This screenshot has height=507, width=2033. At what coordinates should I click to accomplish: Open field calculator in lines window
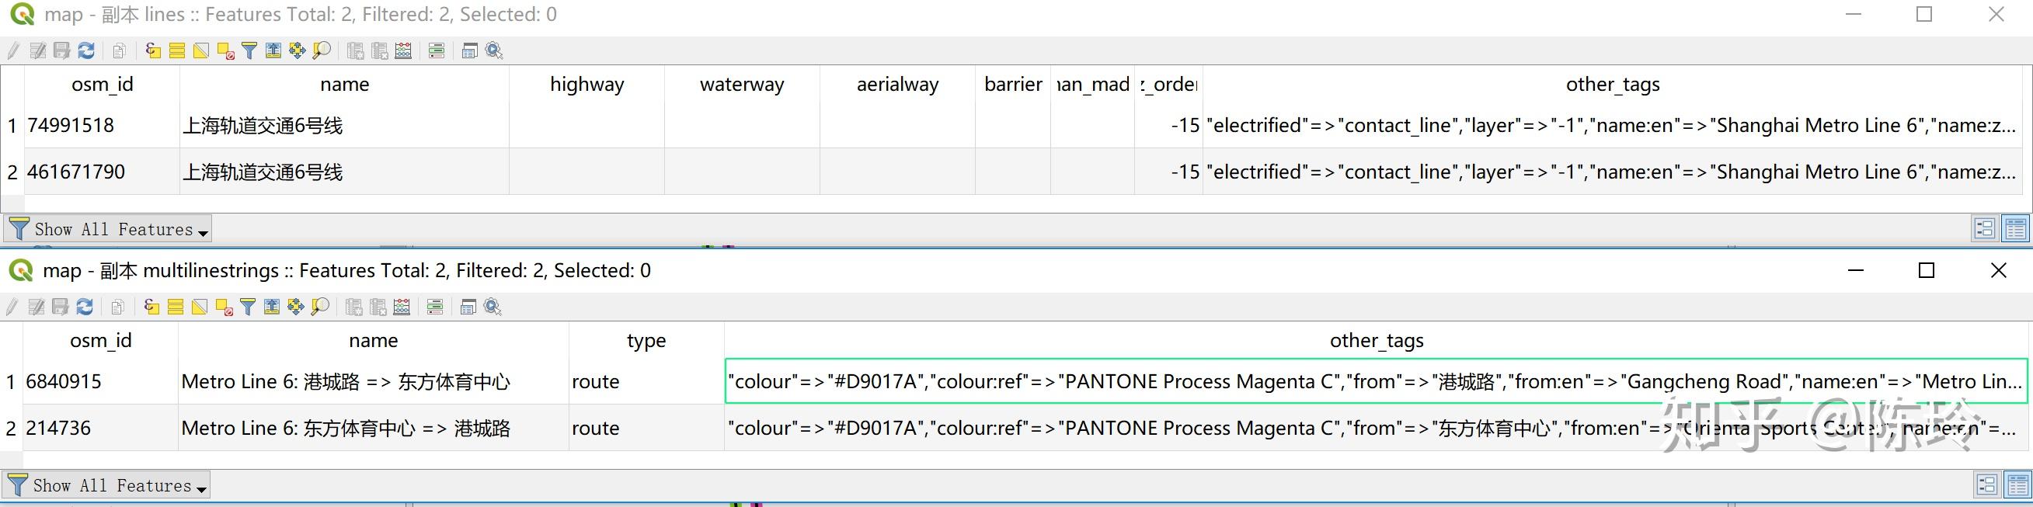click(x=403, y=51)
